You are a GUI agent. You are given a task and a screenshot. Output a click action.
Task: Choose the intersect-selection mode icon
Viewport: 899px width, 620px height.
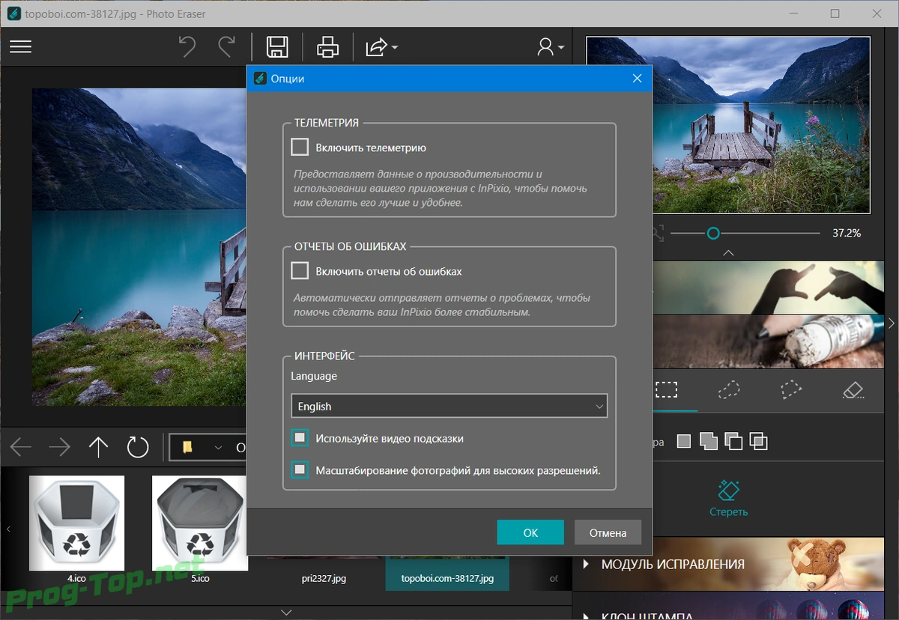pyautogui.click(x=759, y=442)
